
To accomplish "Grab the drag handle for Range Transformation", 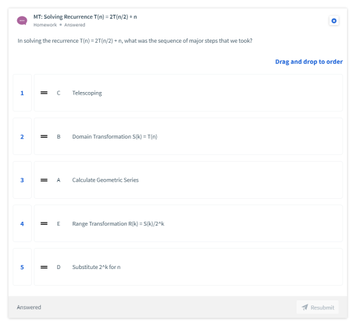I will [x=44, y=224].
